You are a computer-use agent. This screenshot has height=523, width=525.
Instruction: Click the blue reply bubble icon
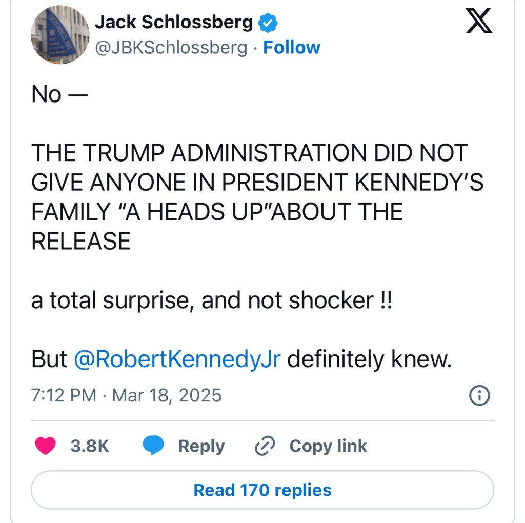(153, 446)
